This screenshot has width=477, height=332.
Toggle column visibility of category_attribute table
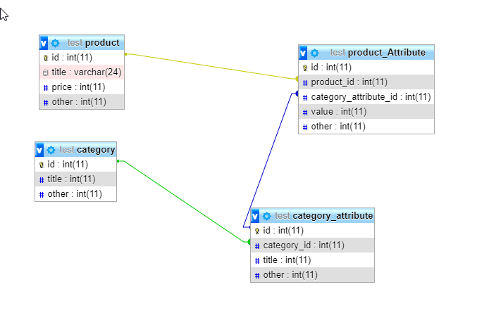click(256, 216)
